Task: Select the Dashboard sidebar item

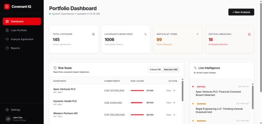Action: click(x=22, y=21)
